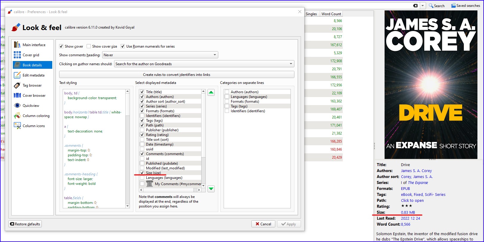Click the My Comments column icon
The width and height of the screenshot is (484, 242).
pyautogui.click(x=150, y=184)
